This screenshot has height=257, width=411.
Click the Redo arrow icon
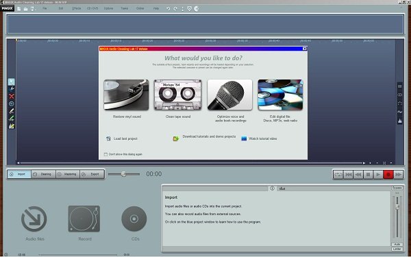pyautogui.click(x=175, y=9)
